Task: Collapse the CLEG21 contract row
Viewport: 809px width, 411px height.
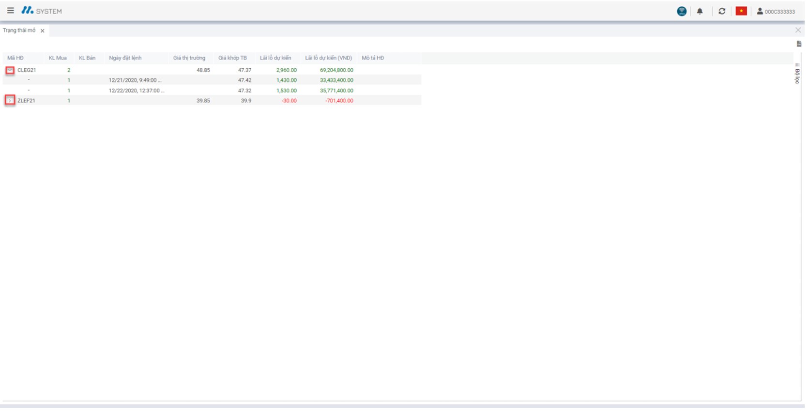Action: [x=10, y=71]
